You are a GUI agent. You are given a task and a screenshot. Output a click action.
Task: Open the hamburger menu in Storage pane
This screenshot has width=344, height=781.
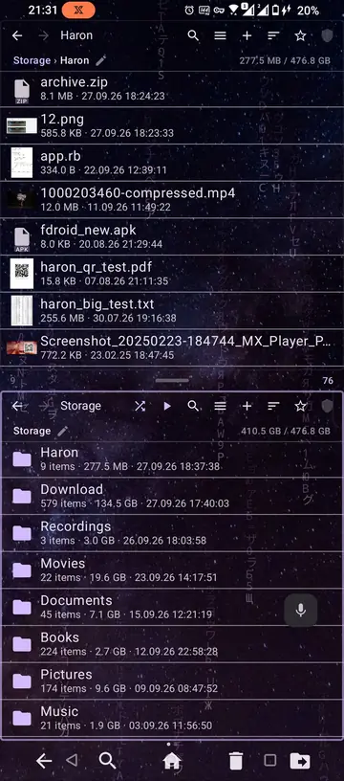pyautogui.click(x=220, y=406)
